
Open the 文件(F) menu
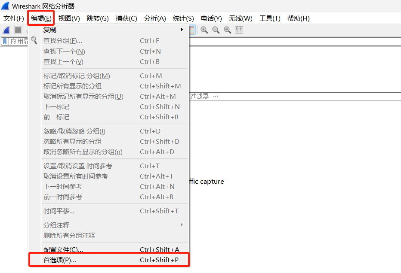tap(14, 18)
